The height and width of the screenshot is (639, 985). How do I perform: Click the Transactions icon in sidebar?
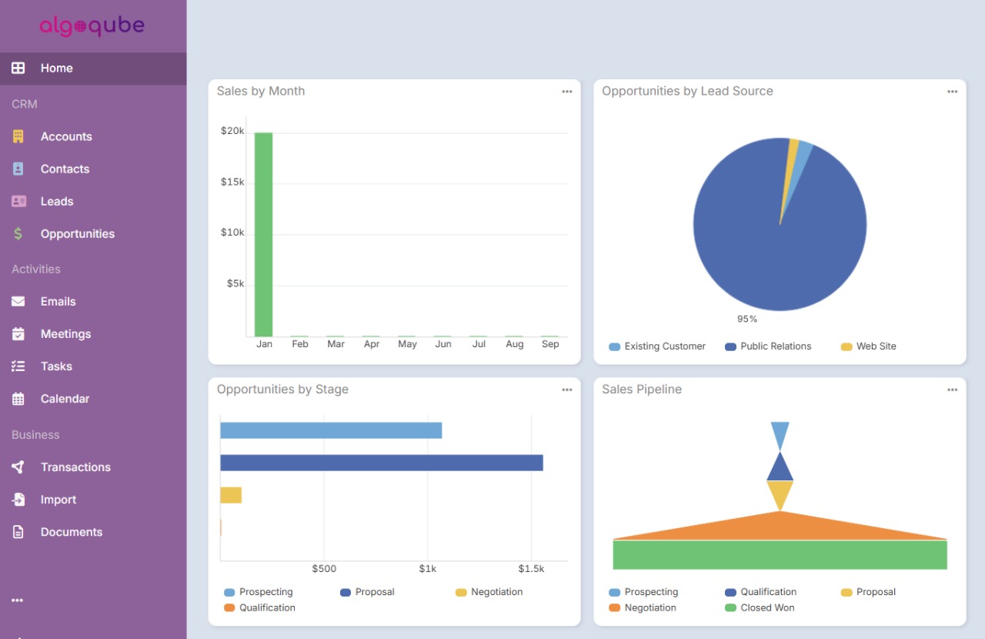pyautogui.click(x=18, y=467)
